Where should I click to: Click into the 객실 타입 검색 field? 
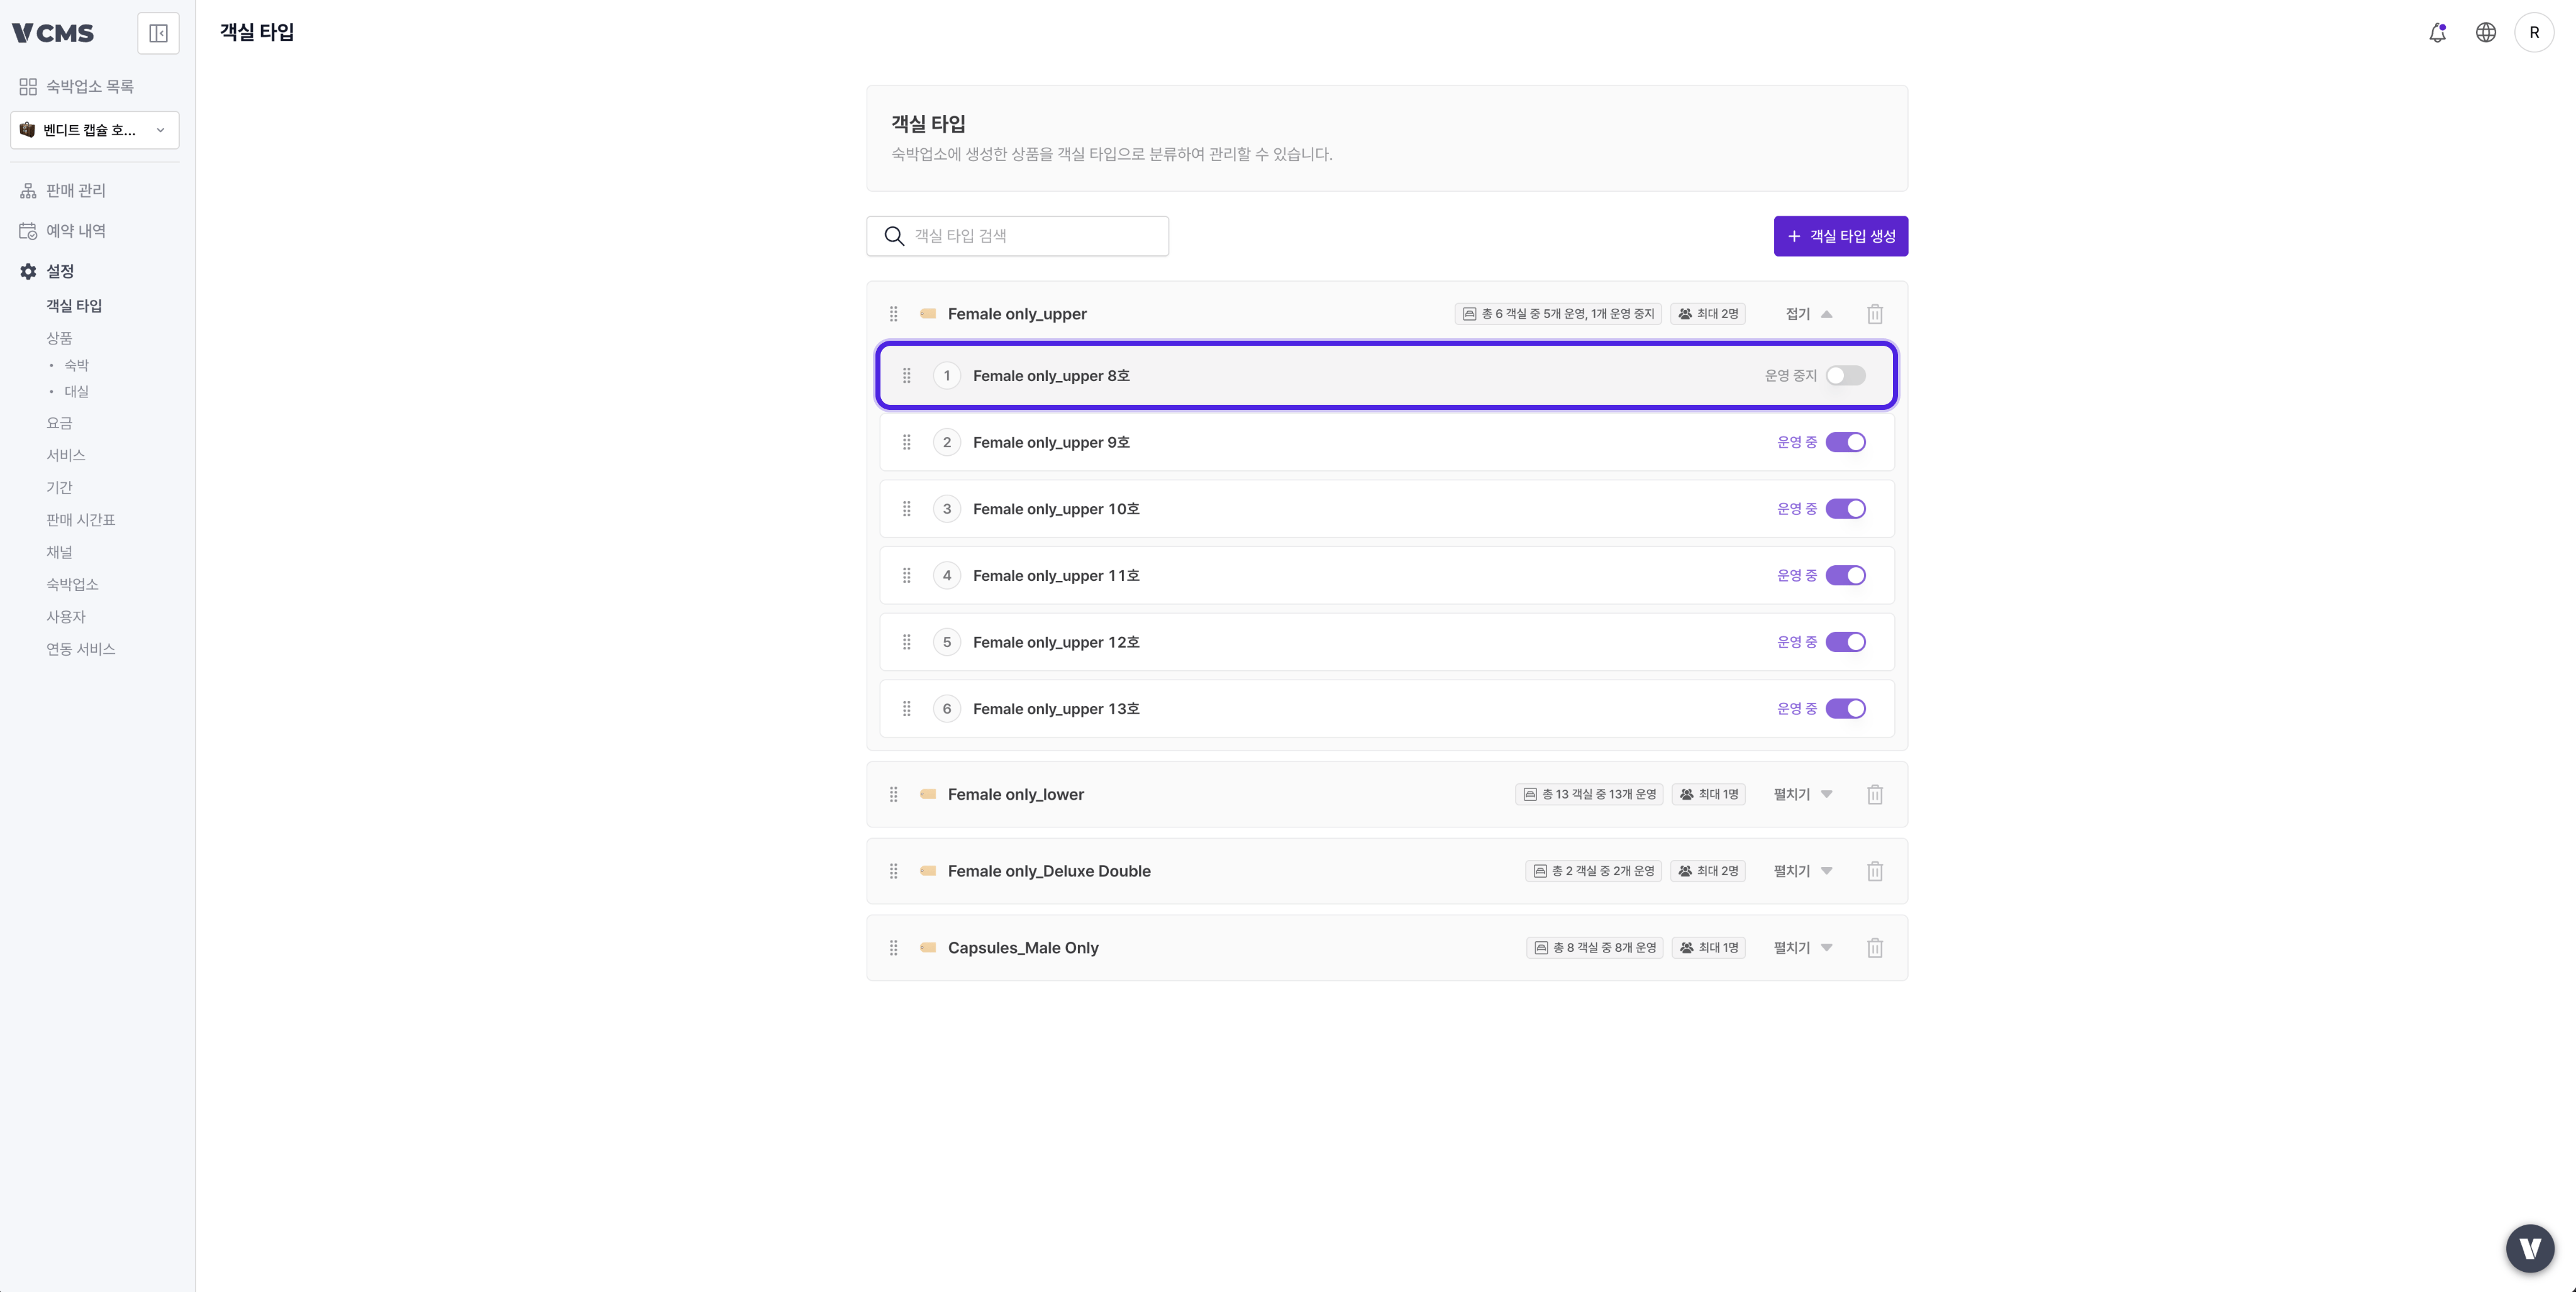click(x=1017, y=236)
